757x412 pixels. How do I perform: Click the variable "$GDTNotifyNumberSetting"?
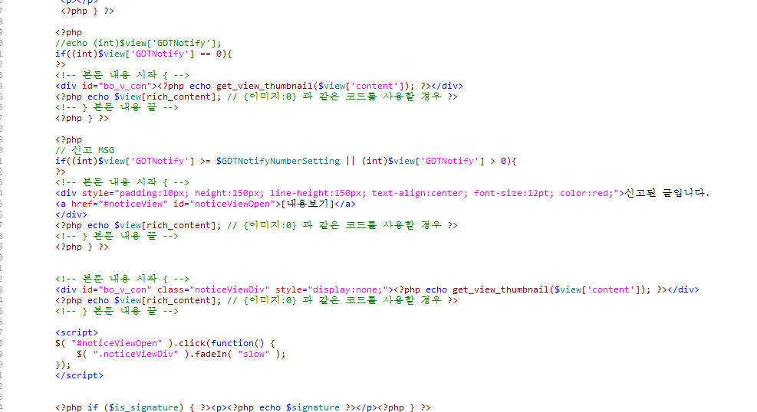pyautogui.click(x=278, y=161)
